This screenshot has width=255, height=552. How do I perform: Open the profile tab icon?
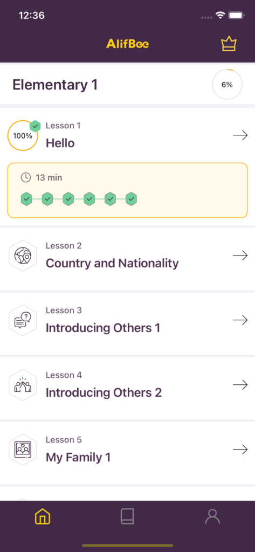tap(212, 517)
